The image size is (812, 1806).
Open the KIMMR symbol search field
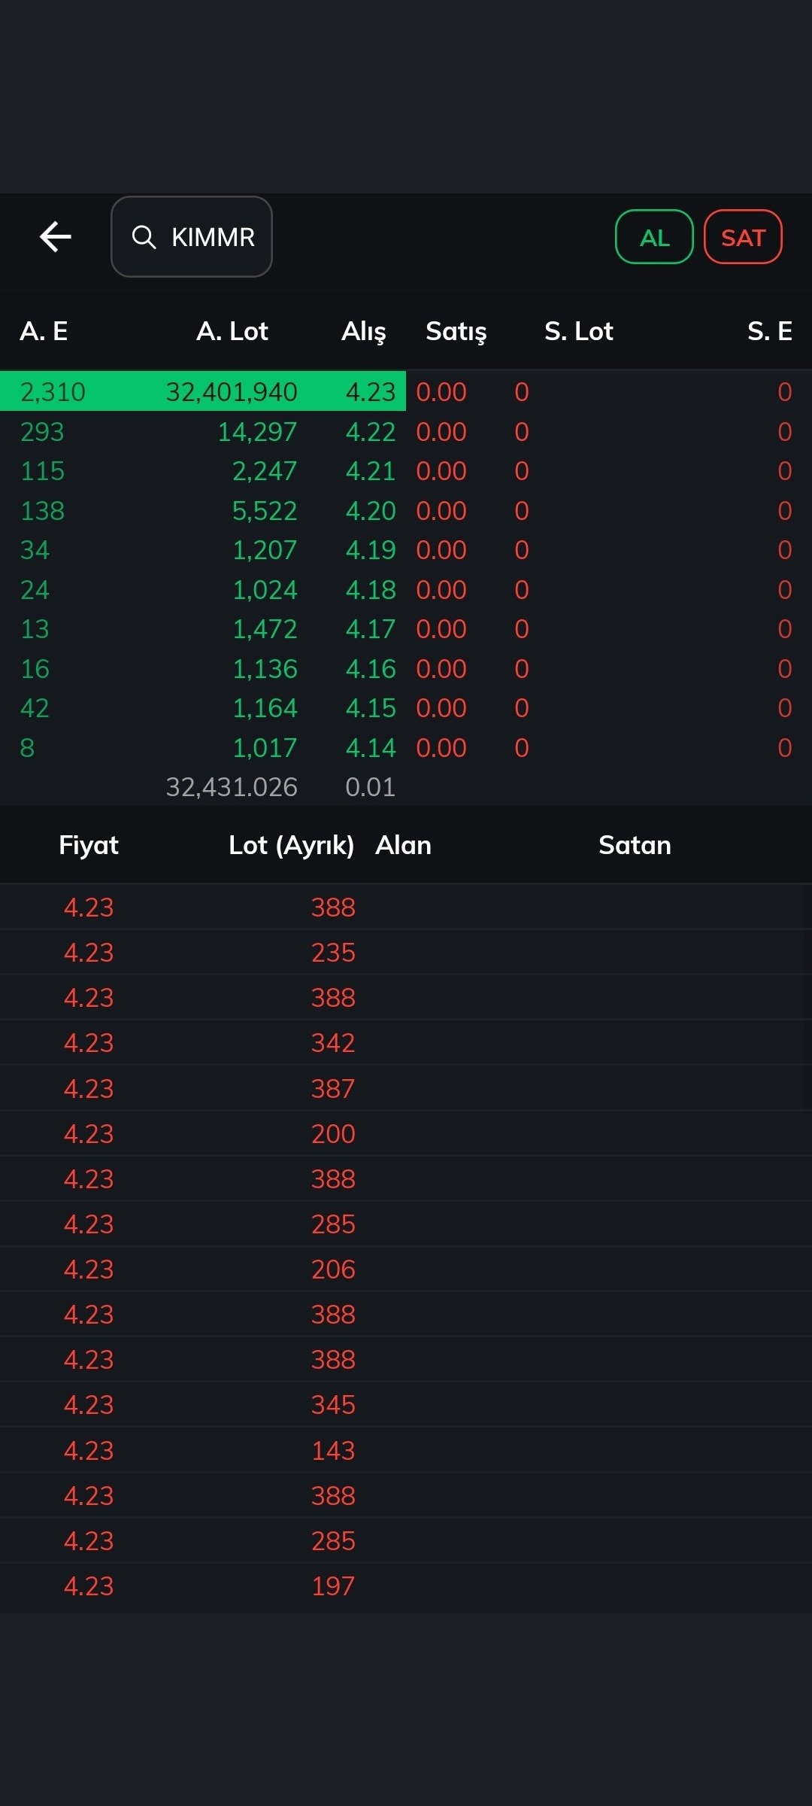point(192,237)
